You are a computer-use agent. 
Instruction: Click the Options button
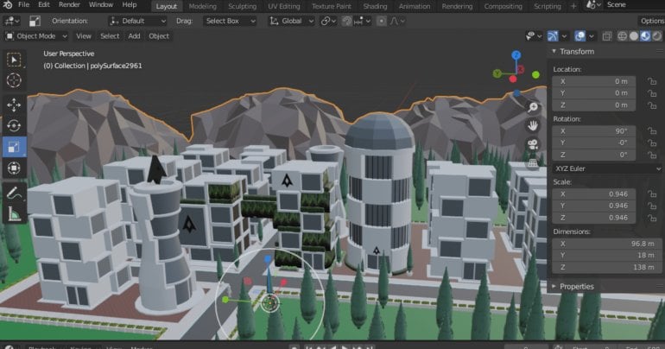coord(651,21)
